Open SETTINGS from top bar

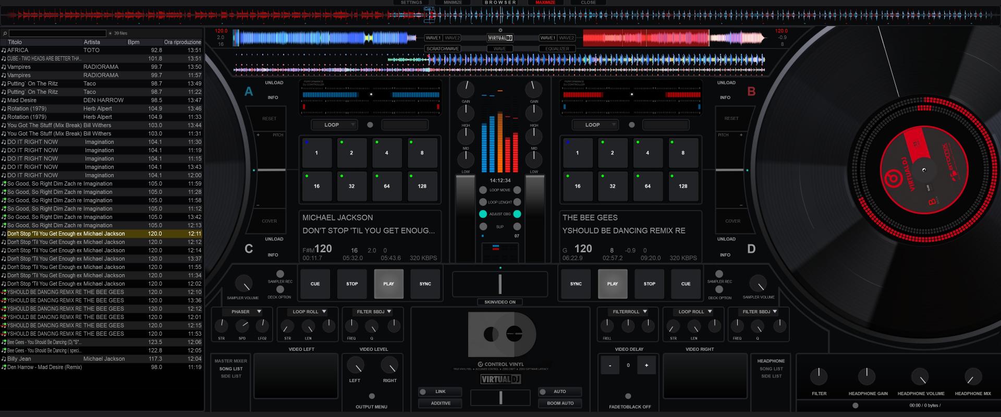(411, 3)
